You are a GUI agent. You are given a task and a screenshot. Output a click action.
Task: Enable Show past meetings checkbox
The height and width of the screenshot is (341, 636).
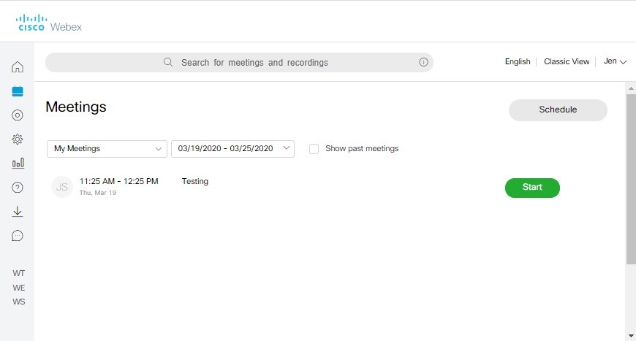pos(314,149)
